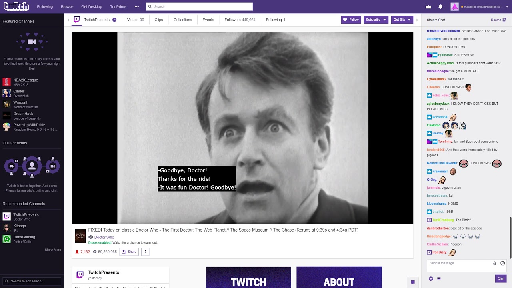Open Warcraft featured channel avatar

pyautogui.click(x=6, y=104)
